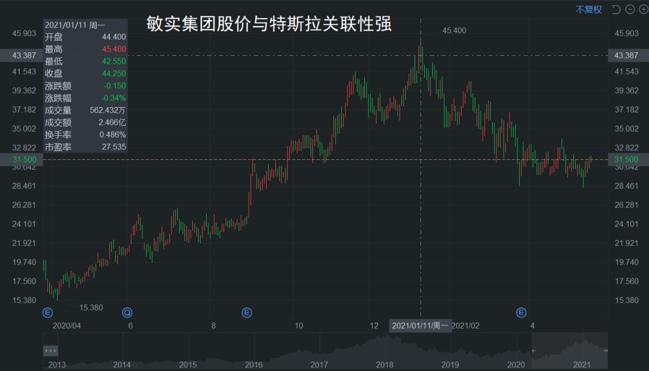Click the left 31.500 current price tag
The image size is (649, 371).
(x=22, y=159)
